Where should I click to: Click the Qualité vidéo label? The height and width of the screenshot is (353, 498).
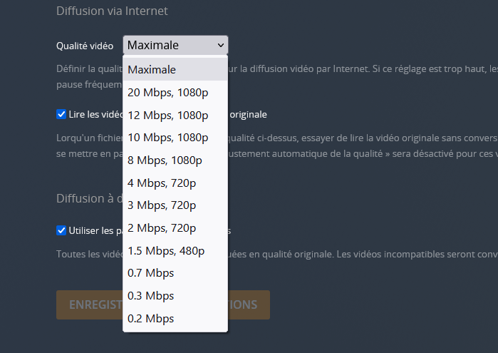(85, 46)
